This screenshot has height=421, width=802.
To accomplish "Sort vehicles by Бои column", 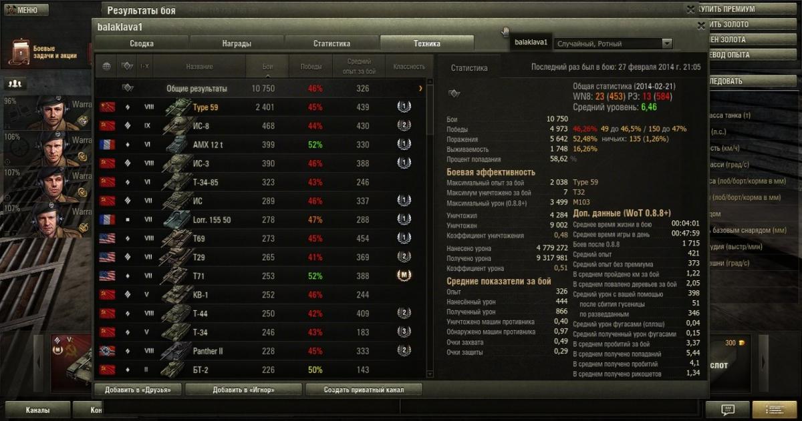I will [x=267, y=66].
